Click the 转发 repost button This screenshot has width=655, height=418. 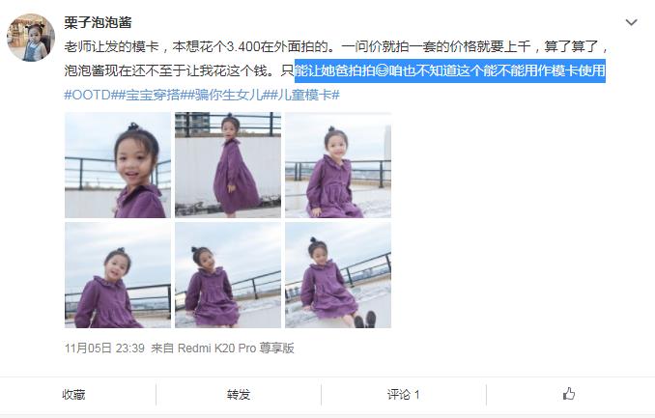coord(239,395)
